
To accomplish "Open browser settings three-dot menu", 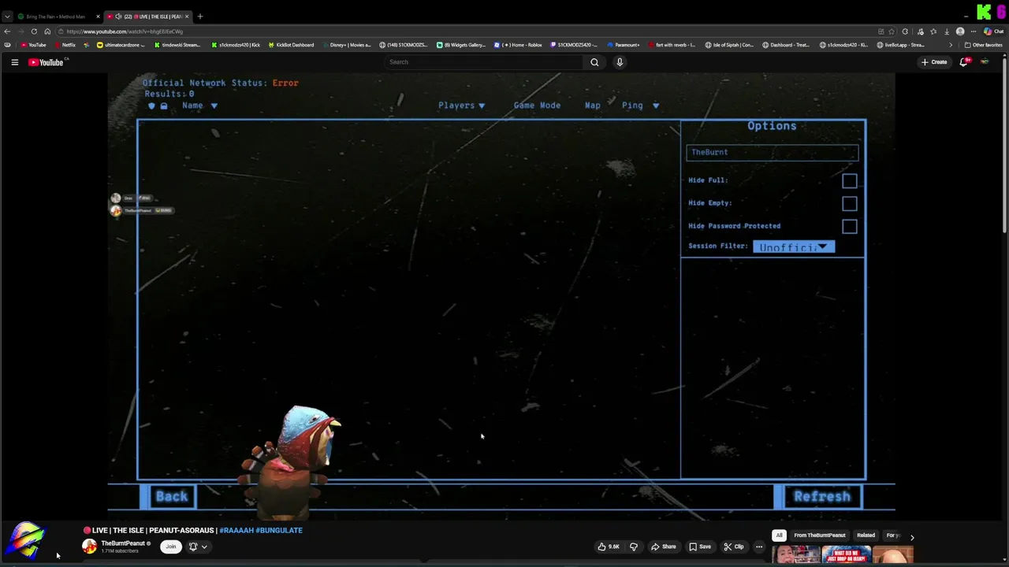I will [x=974, y=31].
